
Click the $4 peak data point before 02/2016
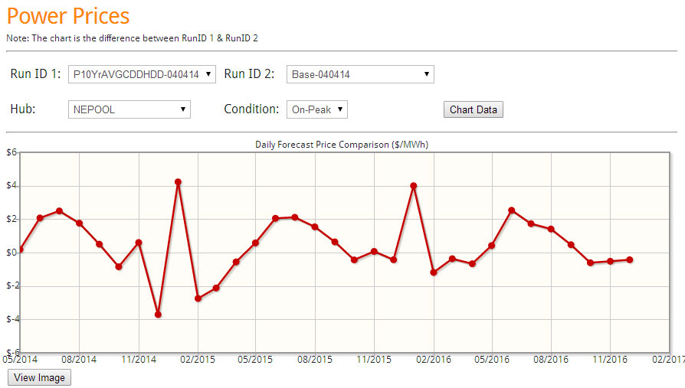[x=413, y=185]
